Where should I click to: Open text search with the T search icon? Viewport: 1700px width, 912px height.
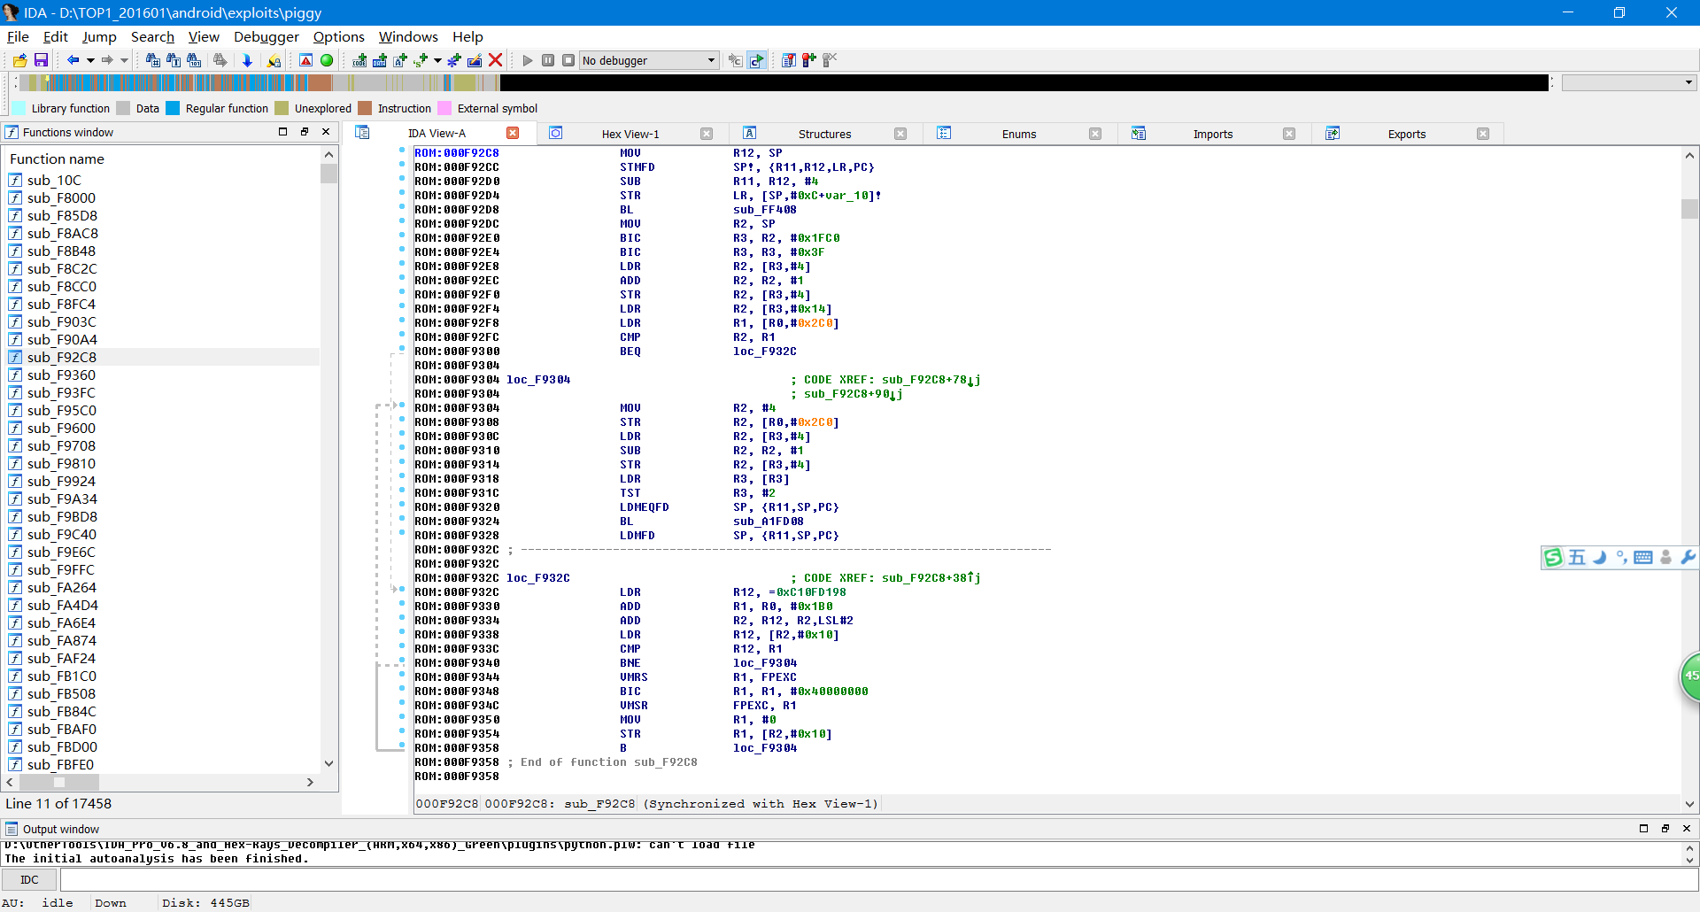pyautogui.click(x=174, y=60)
